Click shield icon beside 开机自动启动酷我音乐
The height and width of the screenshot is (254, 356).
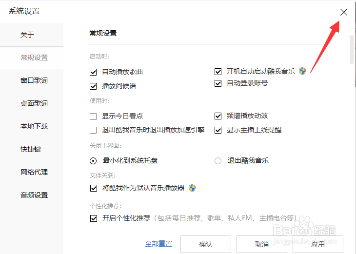302,71
